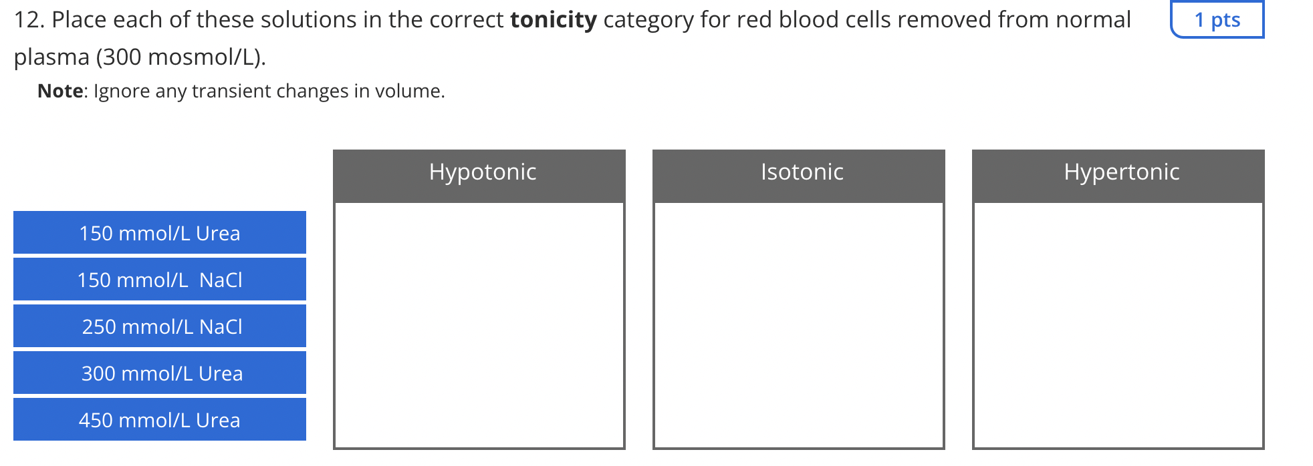1313x466 pixels.
Task: Click inside the empty Hypotonic drop area
Action: click(479, 325)
